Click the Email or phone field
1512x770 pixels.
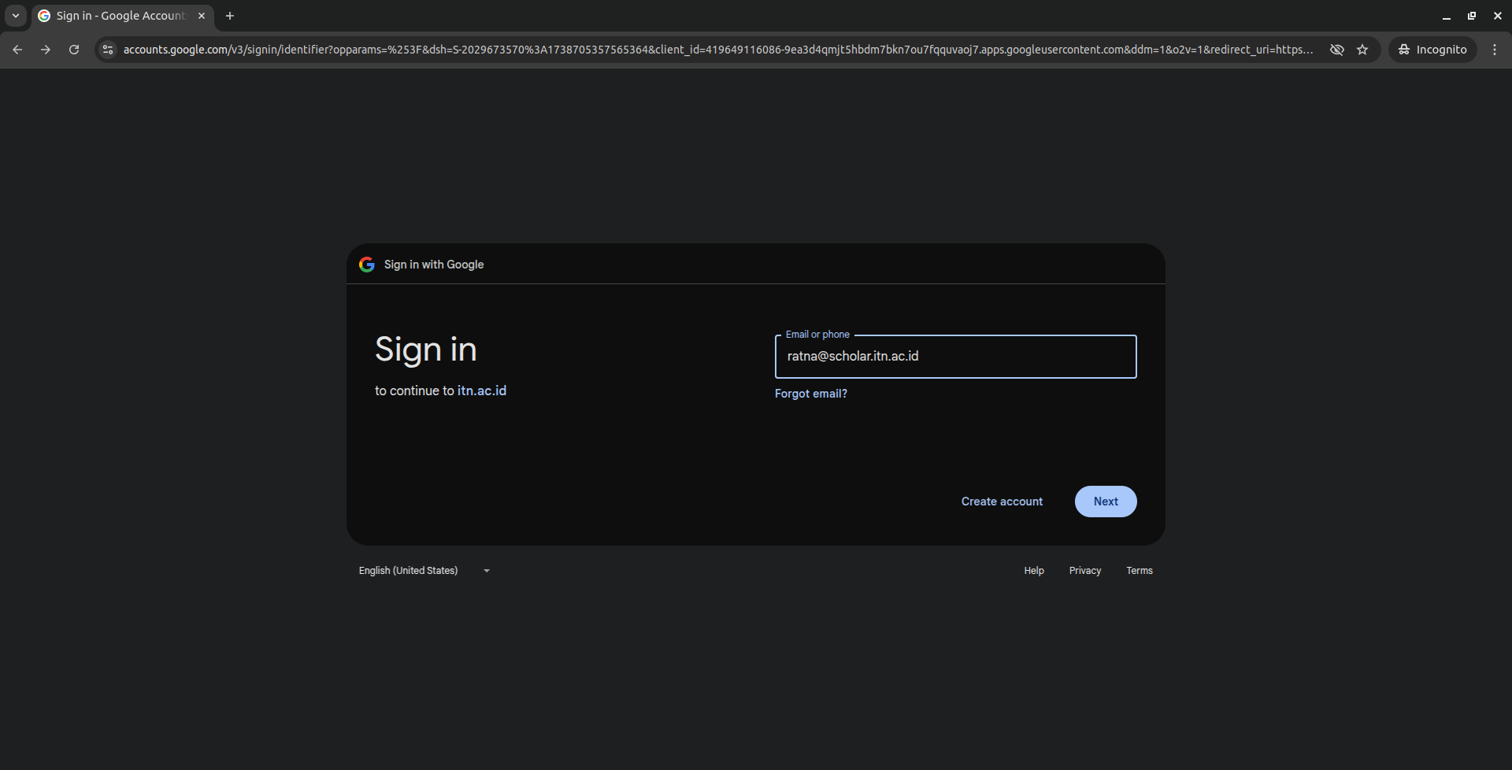[x=956, y=357]
